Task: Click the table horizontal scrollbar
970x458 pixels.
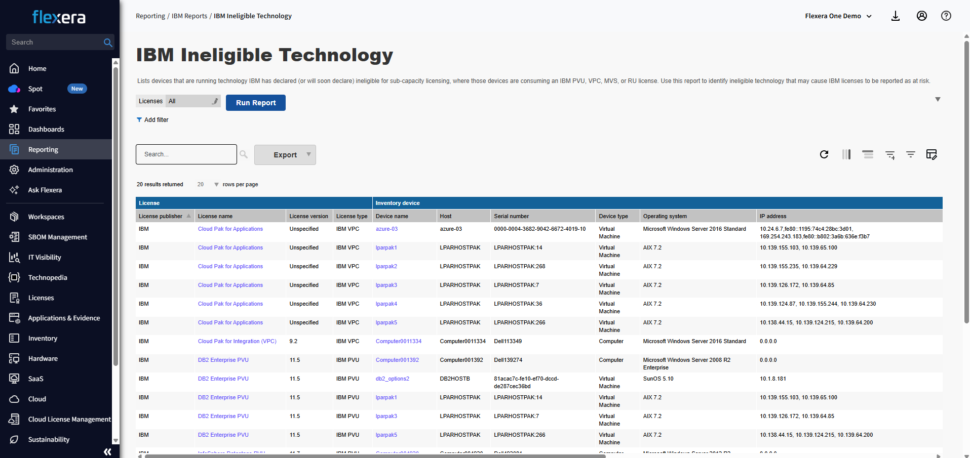Action: pos(375,456)
